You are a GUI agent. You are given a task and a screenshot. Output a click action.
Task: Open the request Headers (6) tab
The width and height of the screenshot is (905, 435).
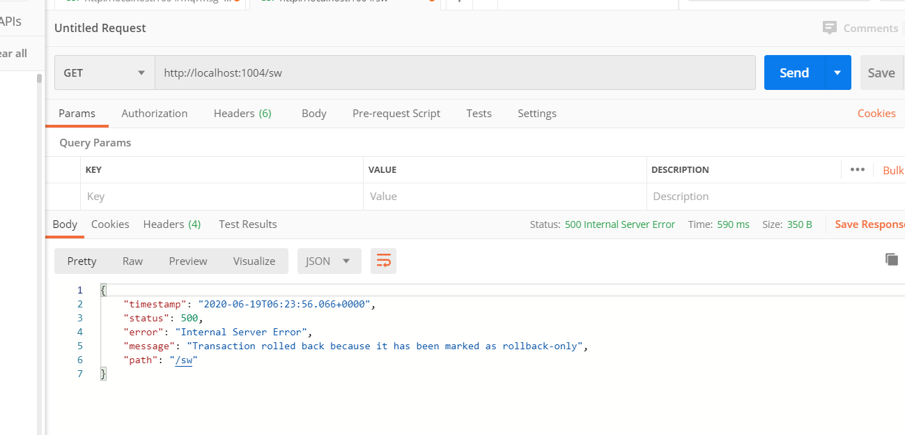click(242, 113)
